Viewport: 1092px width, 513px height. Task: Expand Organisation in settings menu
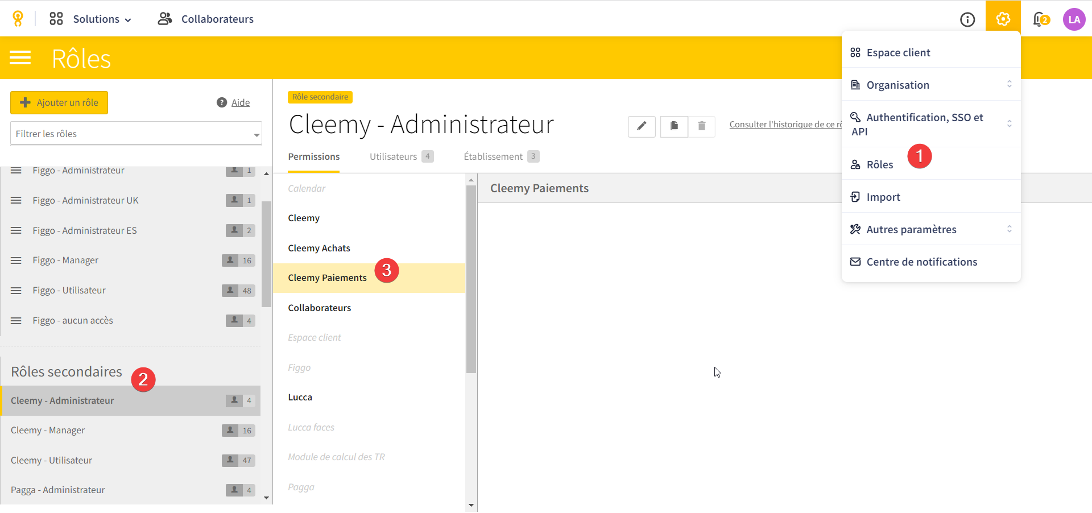pyautogui.click(x=931, y=85)
